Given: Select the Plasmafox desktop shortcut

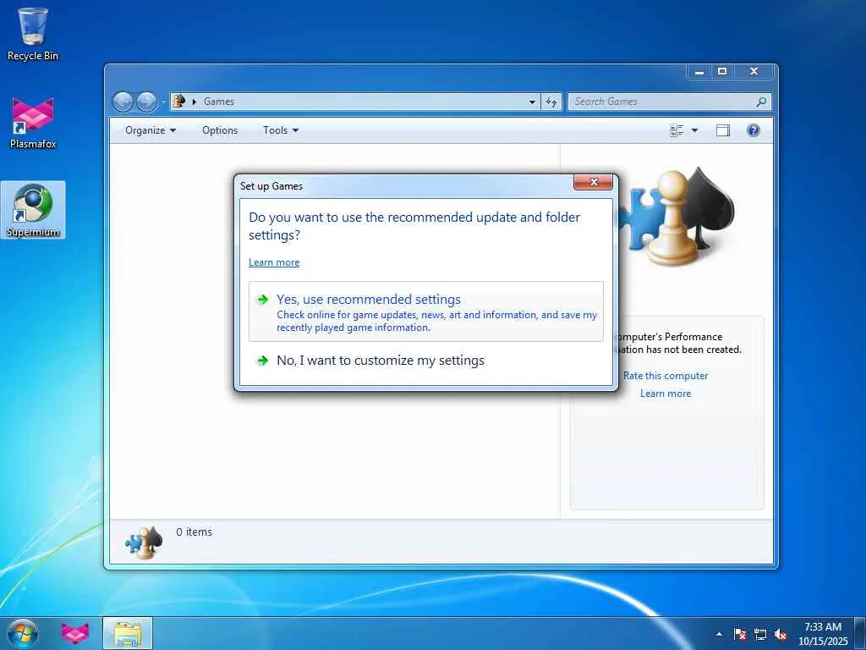Looking at the screenshot, I should 33,123.
